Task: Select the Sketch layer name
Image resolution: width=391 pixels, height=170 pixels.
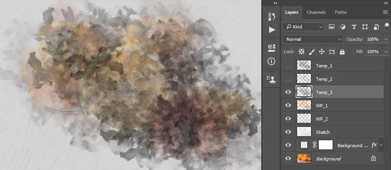Action: 322,132
